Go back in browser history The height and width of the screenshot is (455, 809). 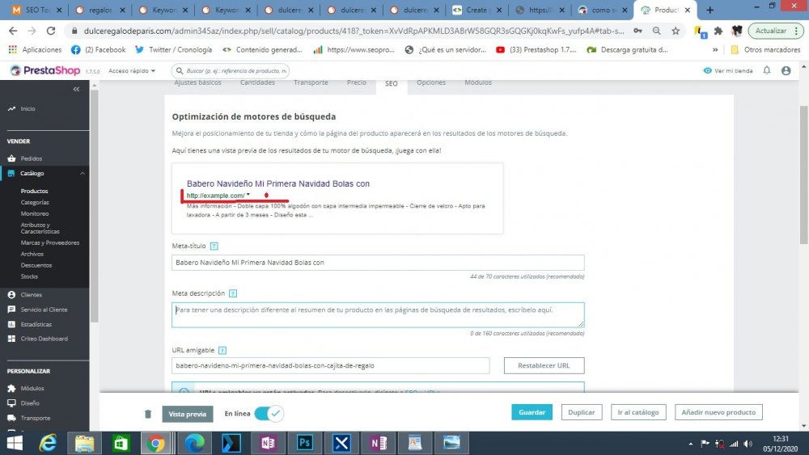tap(13, 31)
